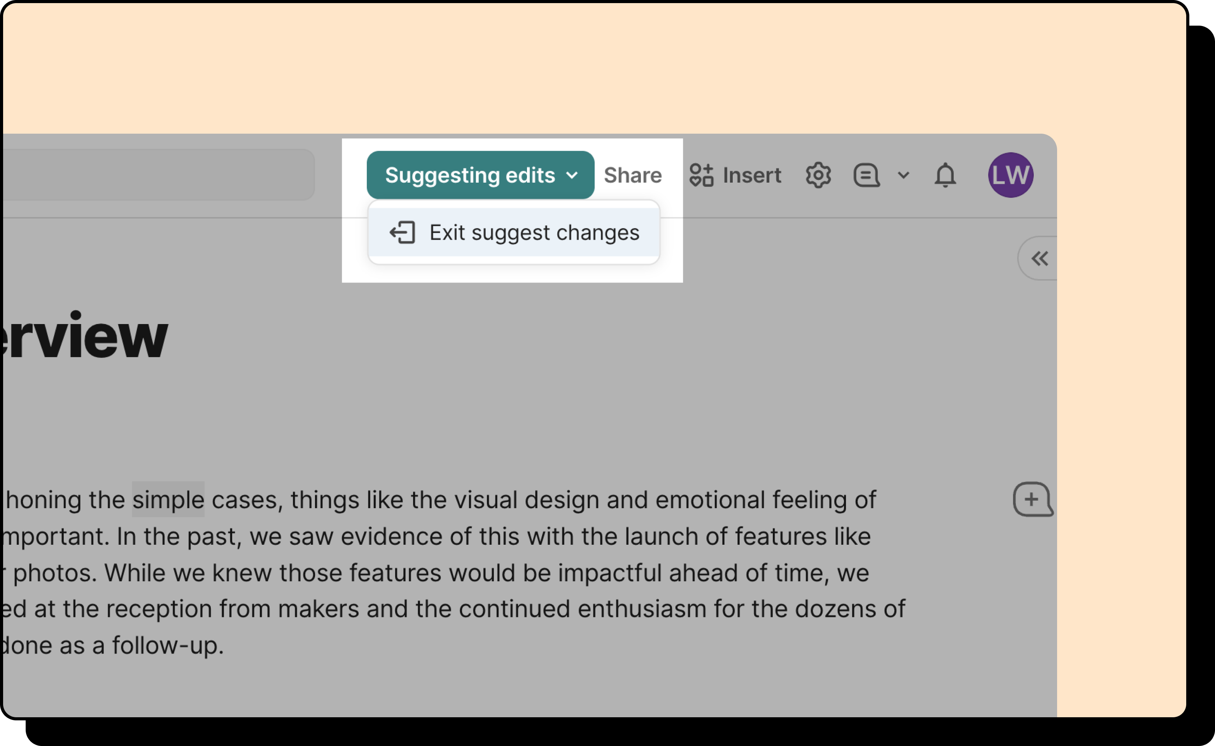This screenshot has height=746, width=1215.
Task: Click the Share button
Action: pyautogui.click(x=633, y=175)
